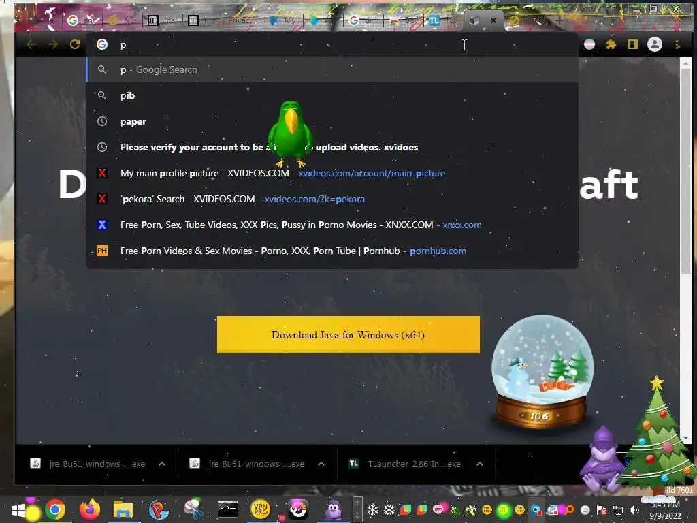Switch to the Privacy tab

coord(242,20)
